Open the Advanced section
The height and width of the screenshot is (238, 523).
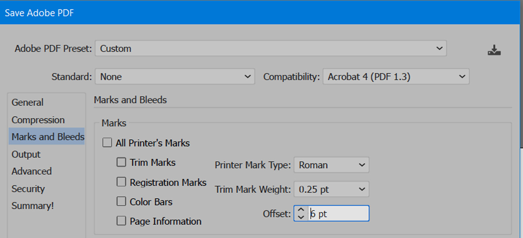(31, 171)
